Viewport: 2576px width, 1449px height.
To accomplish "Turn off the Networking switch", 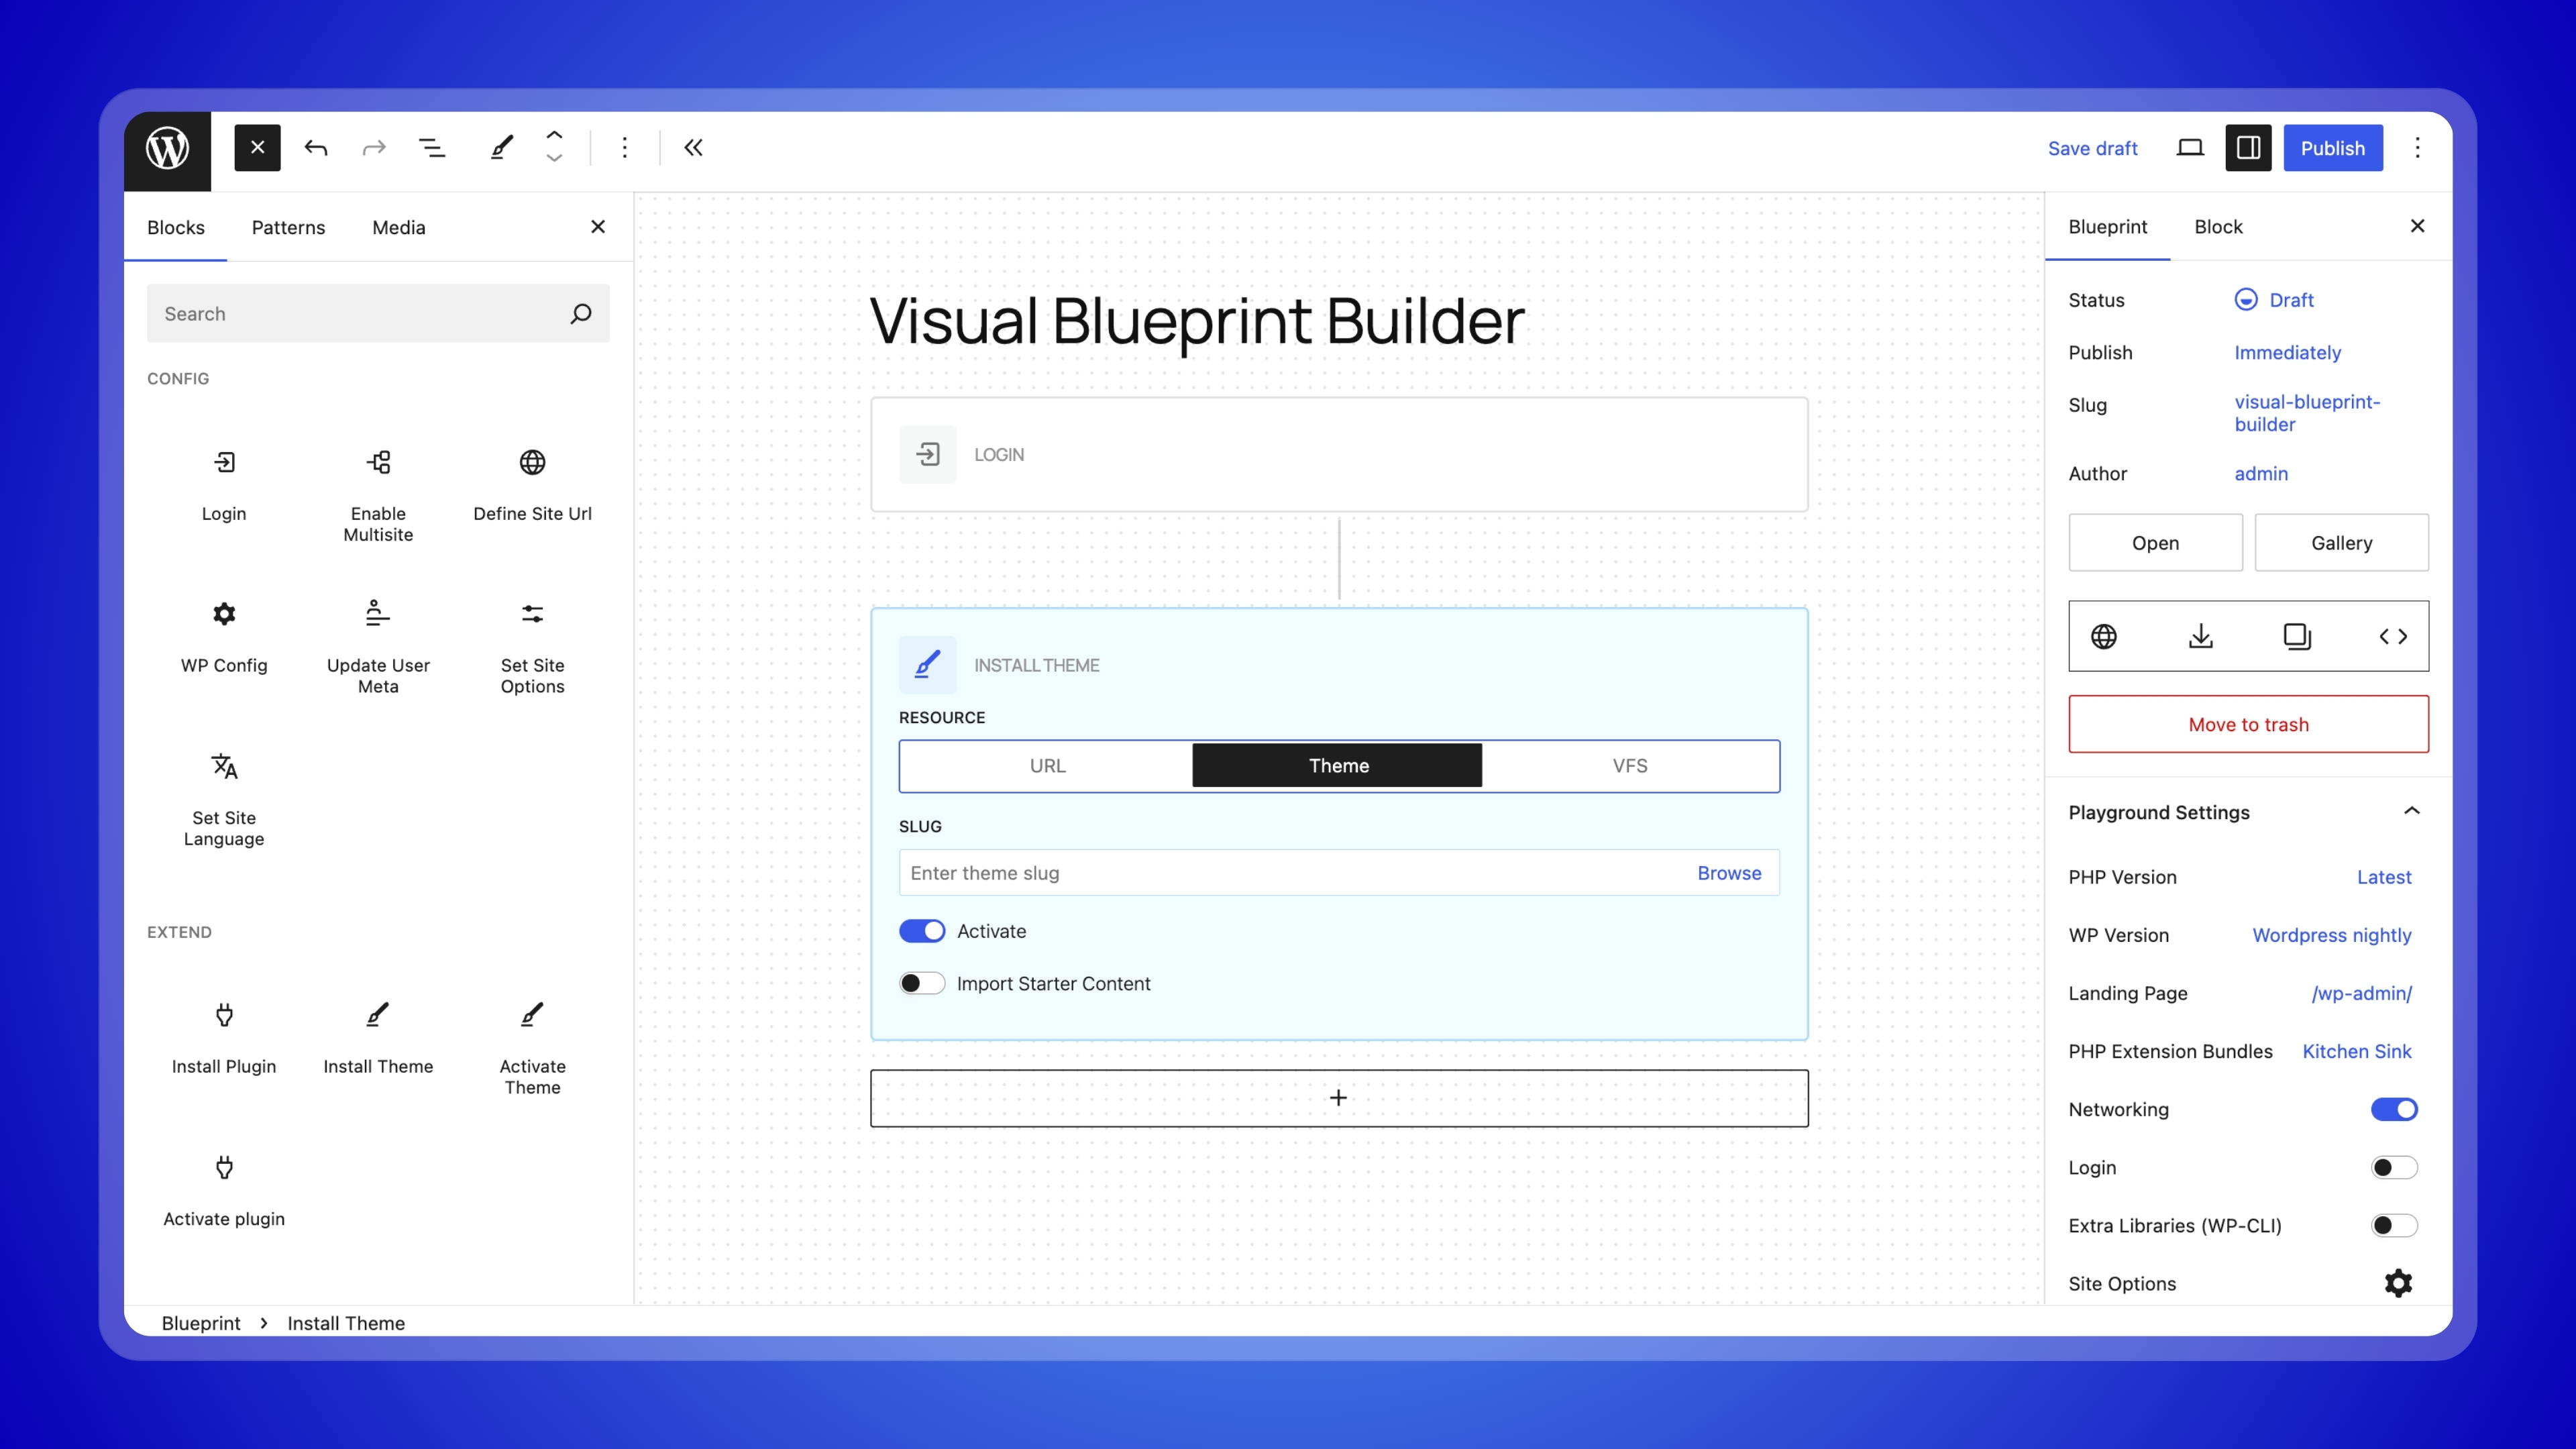I will coord(2394,1109).
